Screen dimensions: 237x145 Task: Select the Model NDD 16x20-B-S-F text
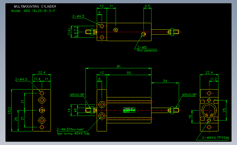[33, 11]
